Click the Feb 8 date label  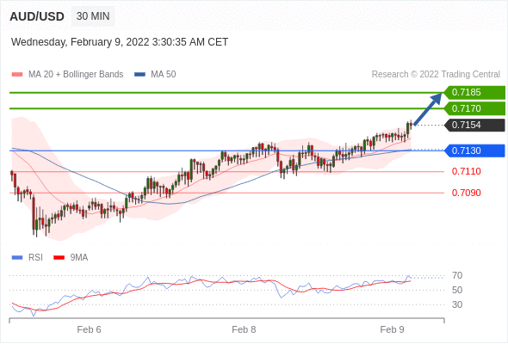coord(244,329)
